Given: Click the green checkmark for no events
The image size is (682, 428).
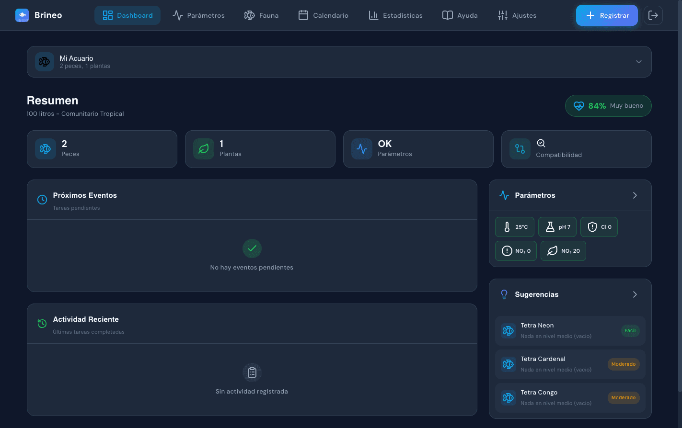Looking at the screenshot, I should click(x=252, y=248).
